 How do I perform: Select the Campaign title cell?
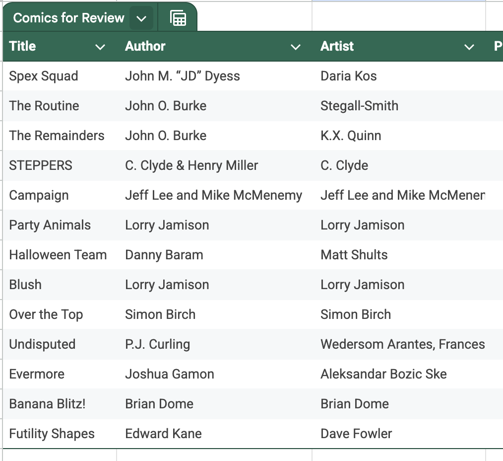(x=60, y=195)
